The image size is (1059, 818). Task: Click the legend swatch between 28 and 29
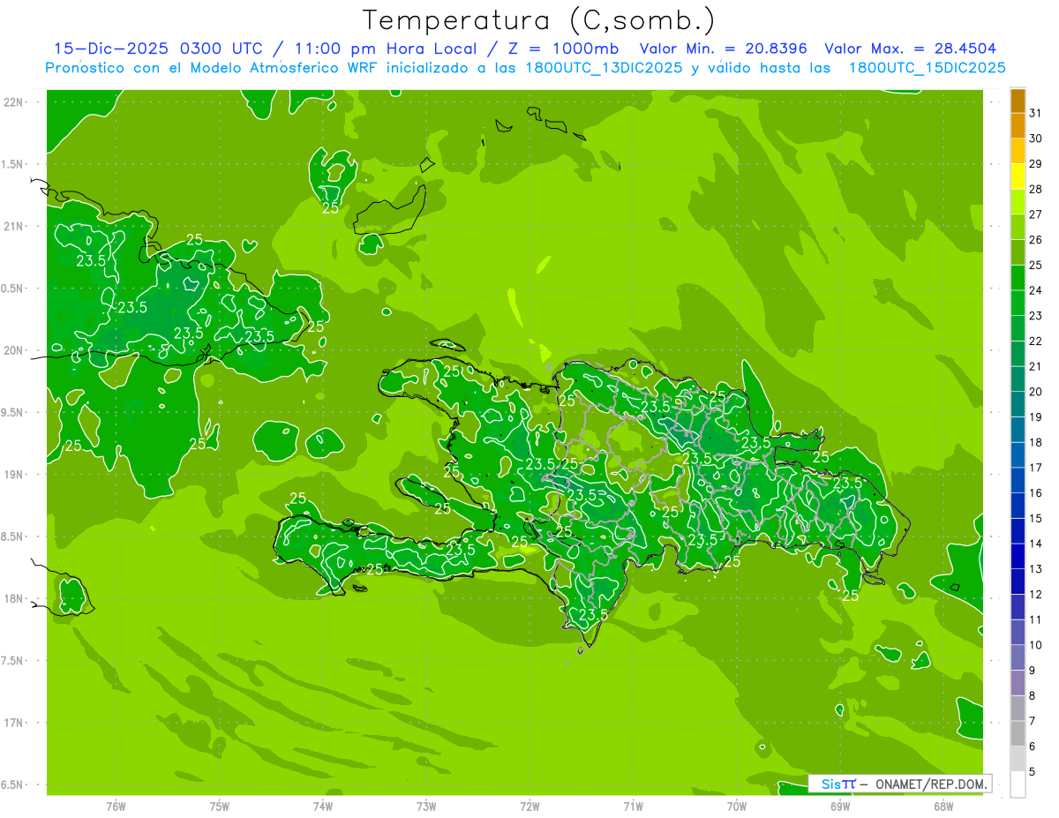(1018, 176)
